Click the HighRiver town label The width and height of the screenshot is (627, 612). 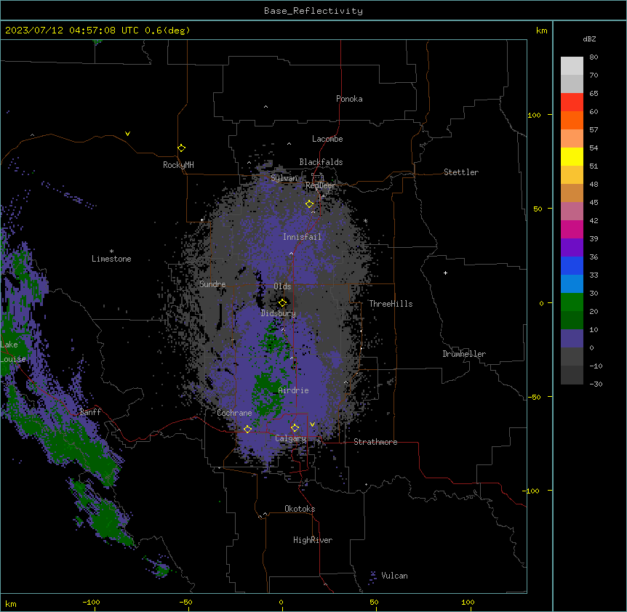click(313, 540)
